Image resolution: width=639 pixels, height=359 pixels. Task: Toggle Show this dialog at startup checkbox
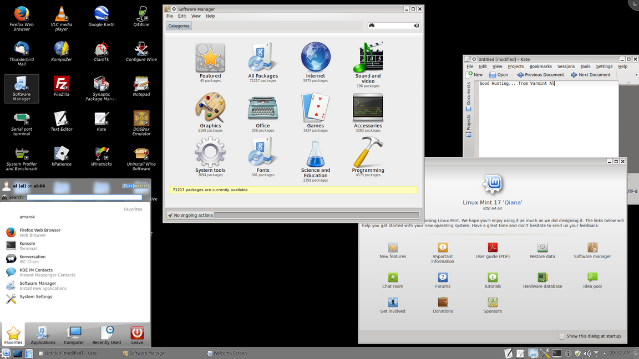click(x=561, y=336)
